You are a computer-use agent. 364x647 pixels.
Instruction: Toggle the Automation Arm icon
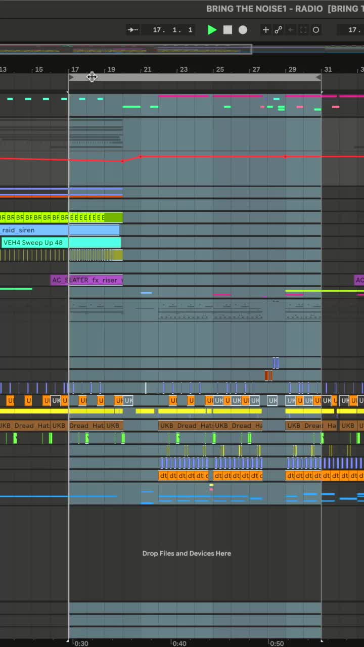(278, 30)
